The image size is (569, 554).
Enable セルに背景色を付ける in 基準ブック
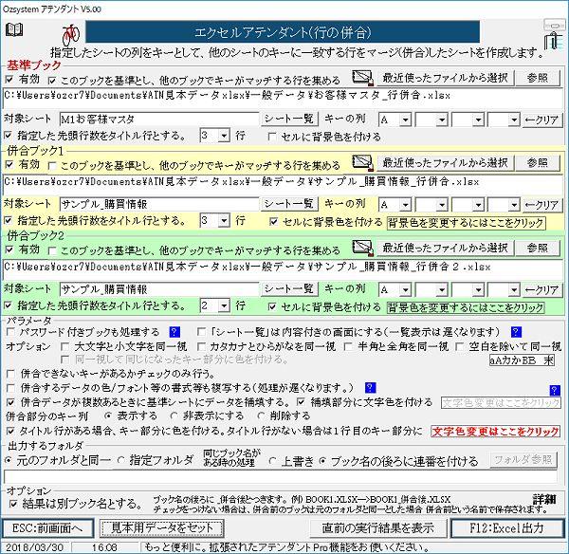[x=272, y=137]
